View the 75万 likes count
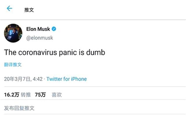Screen dimensions: 186x116 [x=40, y=95]
